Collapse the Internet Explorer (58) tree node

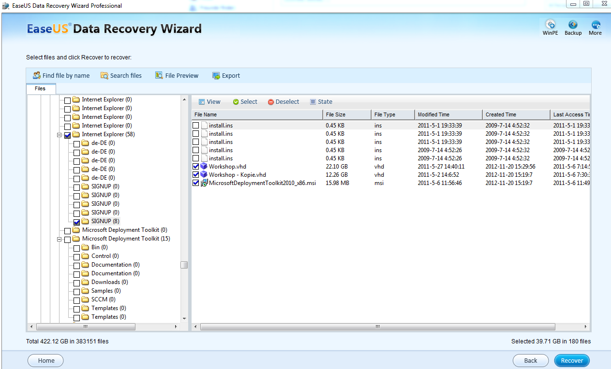pyautogui.click(x=60, y=135)
